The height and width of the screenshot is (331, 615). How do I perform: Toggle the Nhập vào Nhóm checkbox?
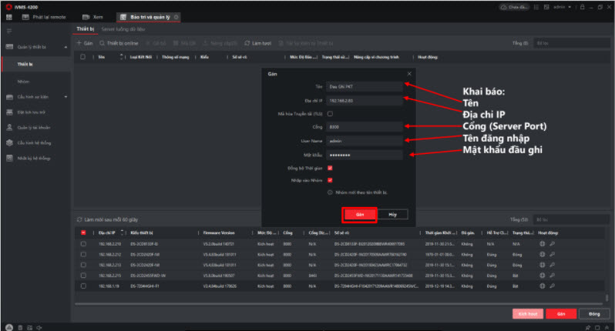tap(330, 180)
